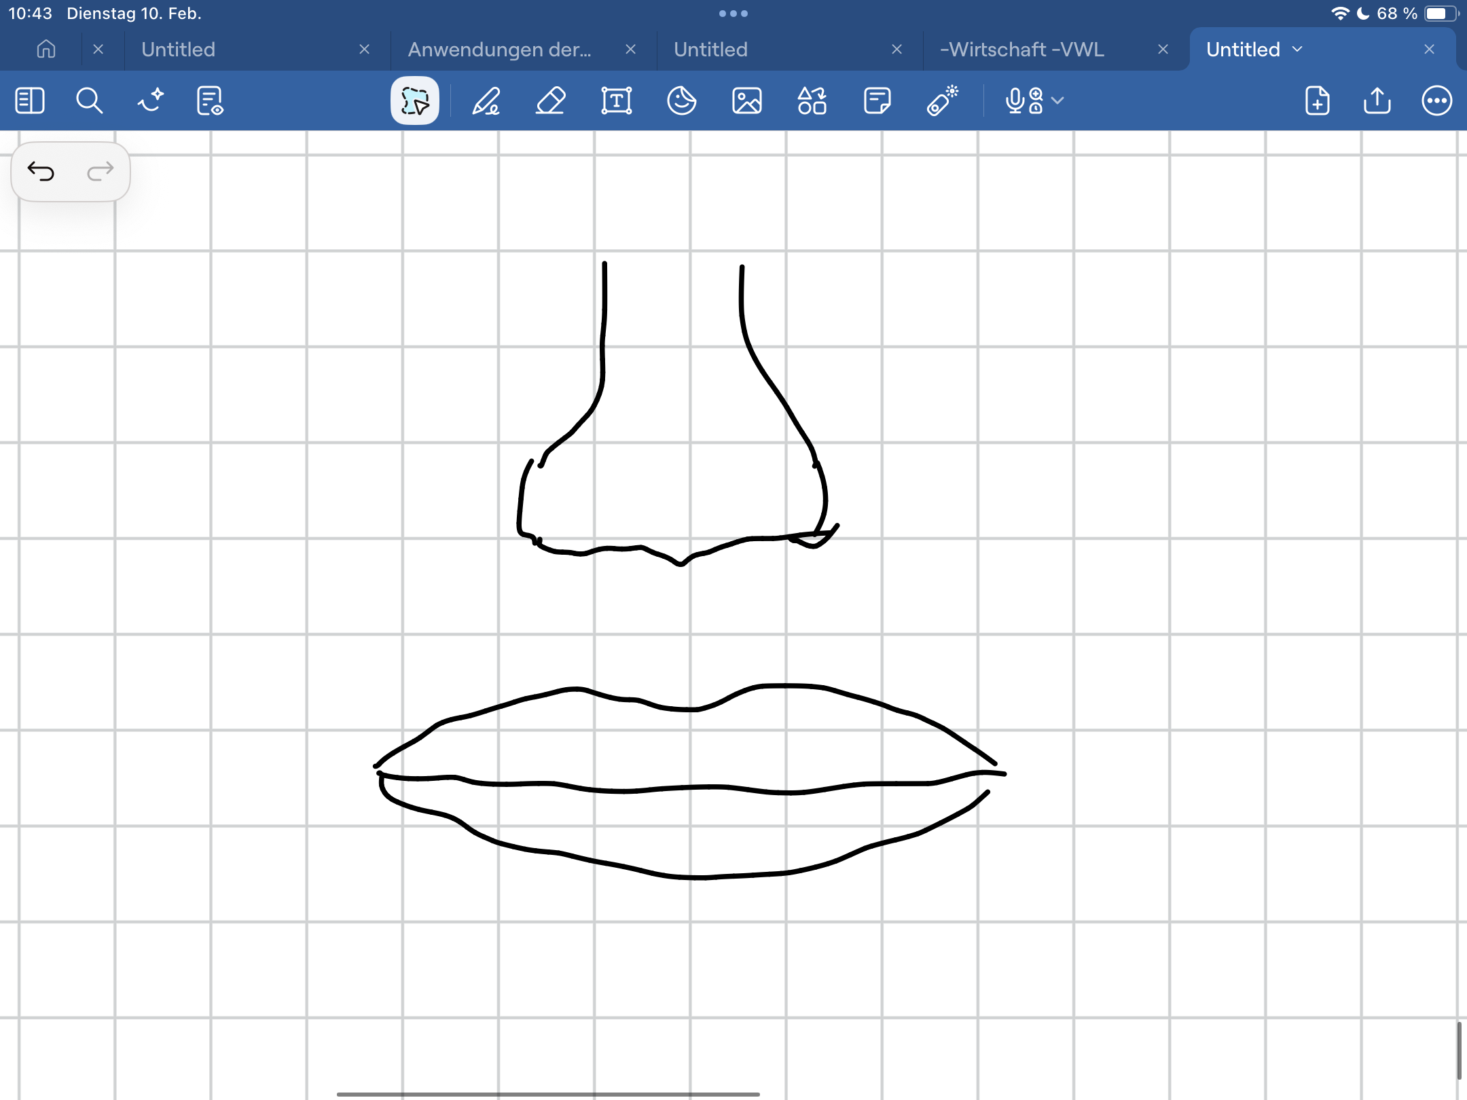Select the Eraser tool

tap(551, 101)
